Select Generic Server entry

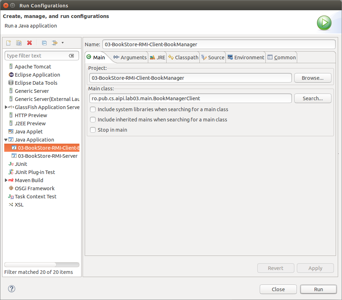pos(29,91)
